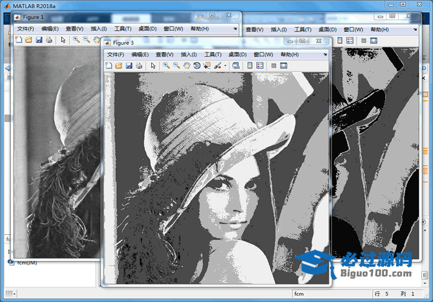Viewport: 433px width, 302px height.
Task: Click New Figure icon in Figure 3
Action: click(x=109, y=65)
